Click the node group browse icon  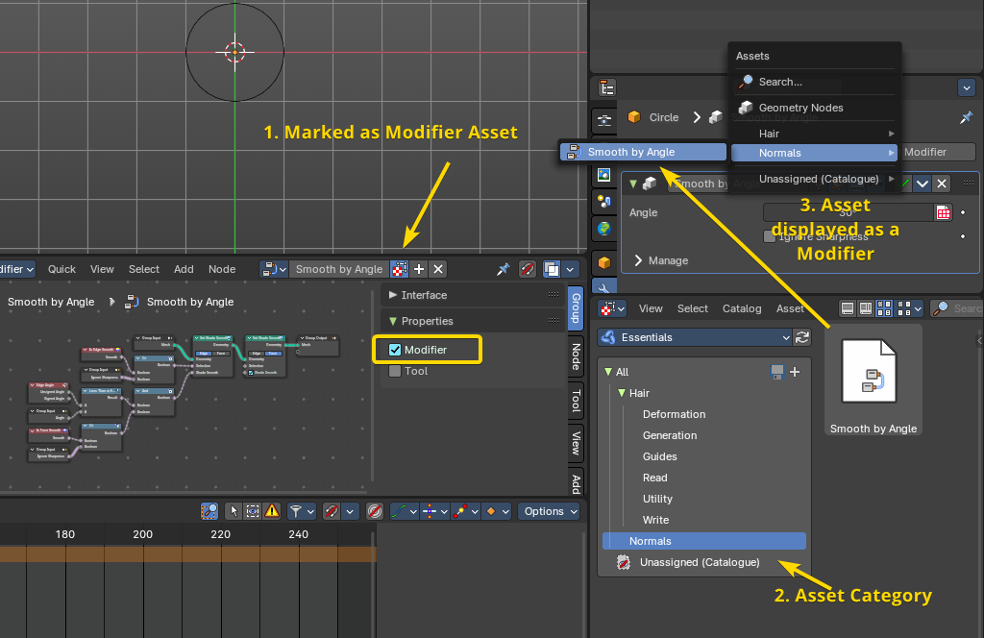pyautogui.click(x=274, y=269)
